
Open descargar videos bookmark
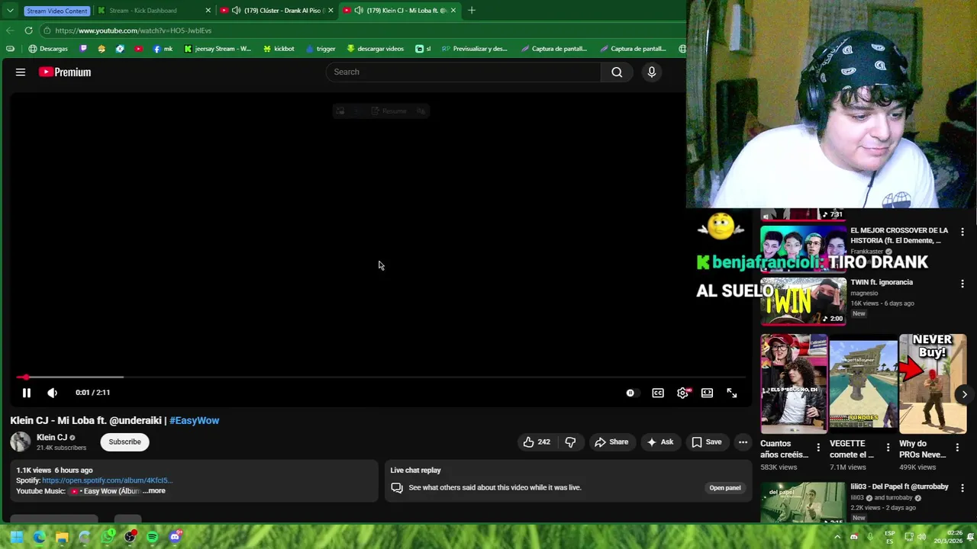tap(375, 49)
